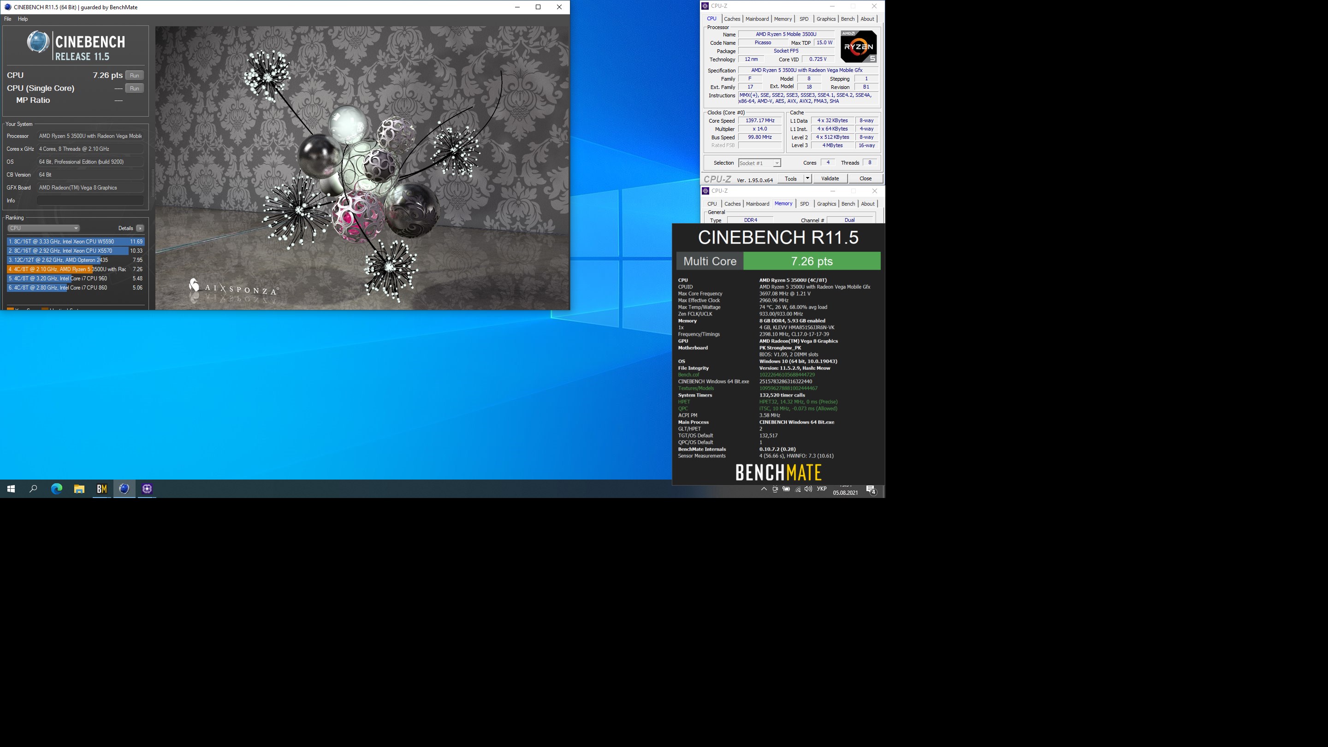Click the BenchMate logo in overlay
Image resolution: width=1328 pixels, height=747 pixels.
coord(778,472)
